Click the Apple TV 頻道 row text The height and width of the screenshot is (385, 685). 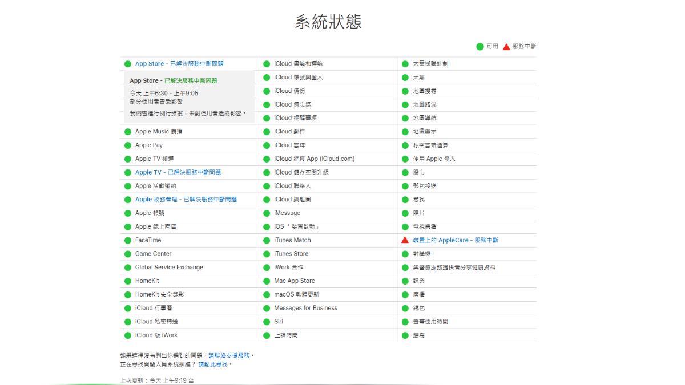point(154,159)
